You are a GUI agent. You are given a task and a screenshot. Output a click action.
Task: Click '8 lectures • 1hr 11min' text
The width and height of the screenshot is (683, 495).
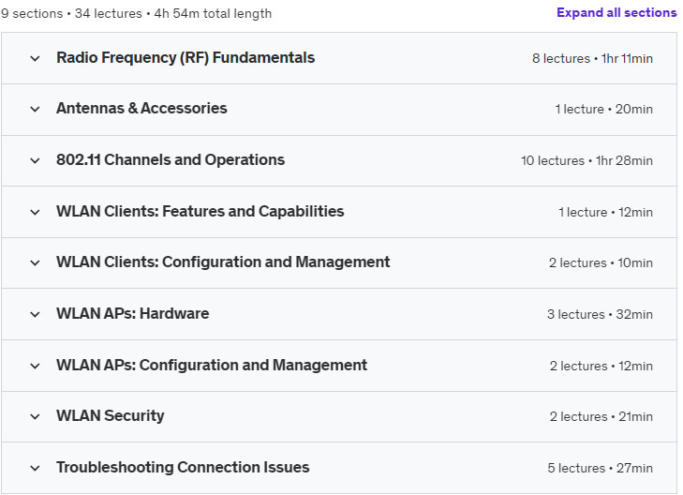coord(592,58)
